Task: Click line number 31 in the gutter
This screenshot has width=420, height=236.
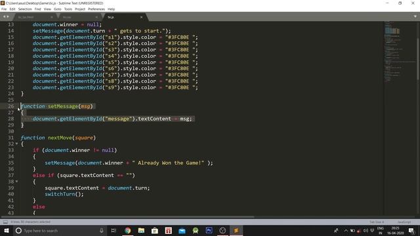Action: pos(10,138)
